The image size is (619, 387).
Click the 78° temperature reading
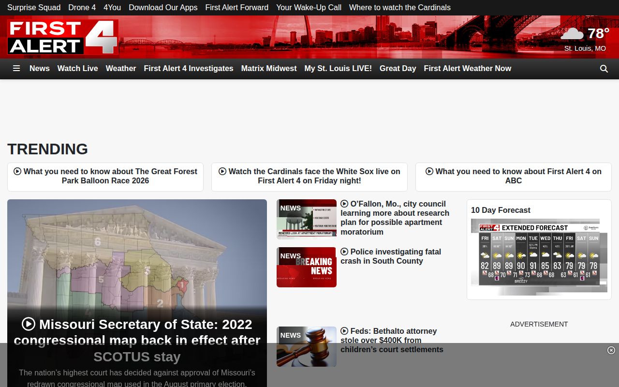click(x=598, y=33)
